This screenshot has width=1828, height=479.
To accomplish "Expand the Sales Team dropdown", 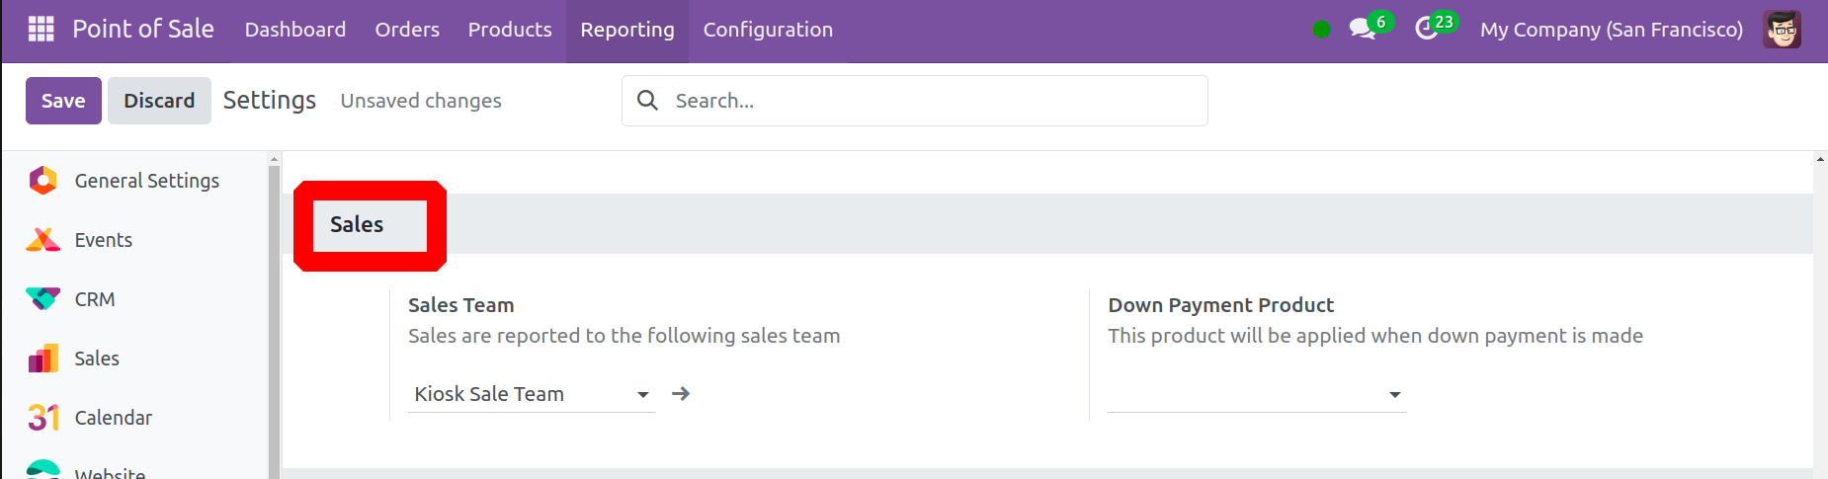I will coord(642,394).
